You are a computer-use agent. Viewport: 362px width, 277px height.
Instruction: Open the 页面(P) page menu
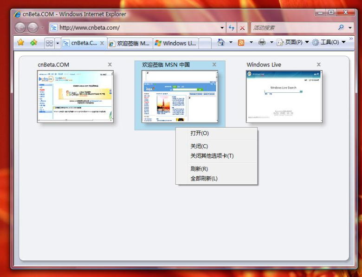point(293,42)
